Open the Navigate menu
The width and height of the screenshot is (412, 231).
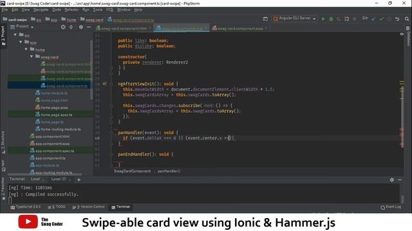[41, 10]
